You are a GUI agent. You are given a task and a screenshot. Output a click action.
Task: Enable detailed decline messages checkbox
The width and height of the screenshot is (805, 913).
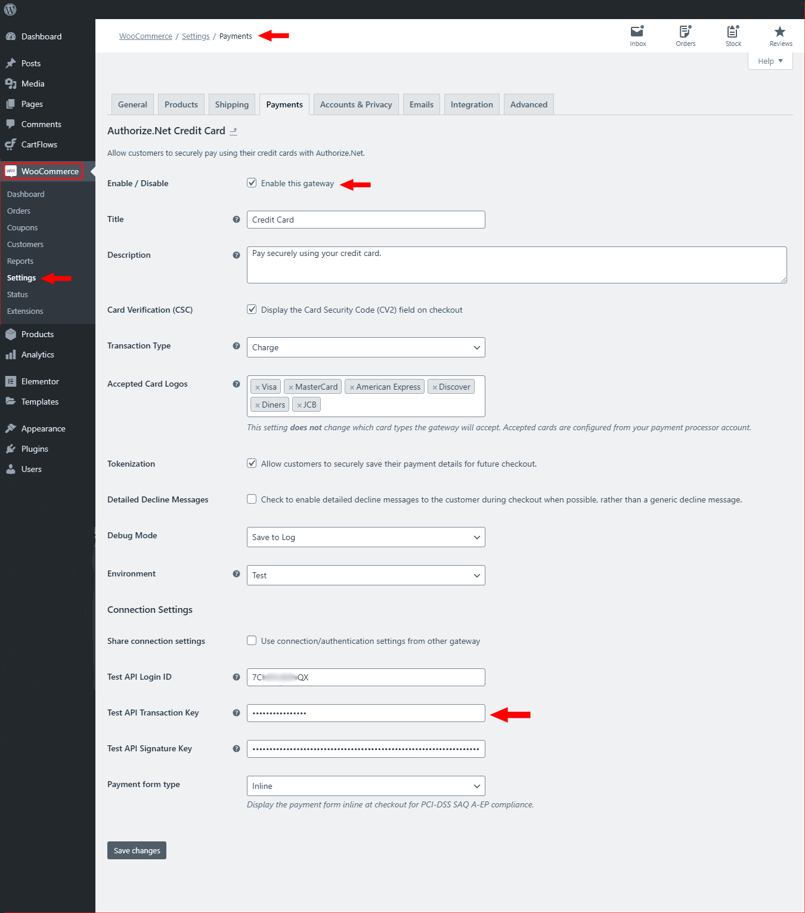coord(252,499)
